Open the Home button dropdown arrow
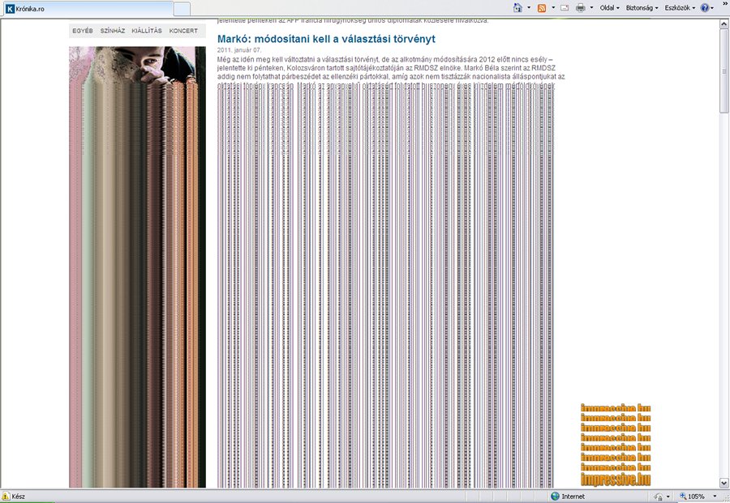Screen dimensions: 730x503 pos(529,8)
